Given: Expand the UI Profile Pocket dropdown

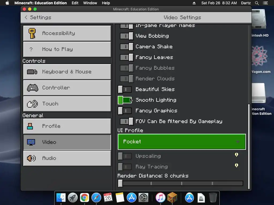Looking at the screenshot, I should click(x=182, y=142).
